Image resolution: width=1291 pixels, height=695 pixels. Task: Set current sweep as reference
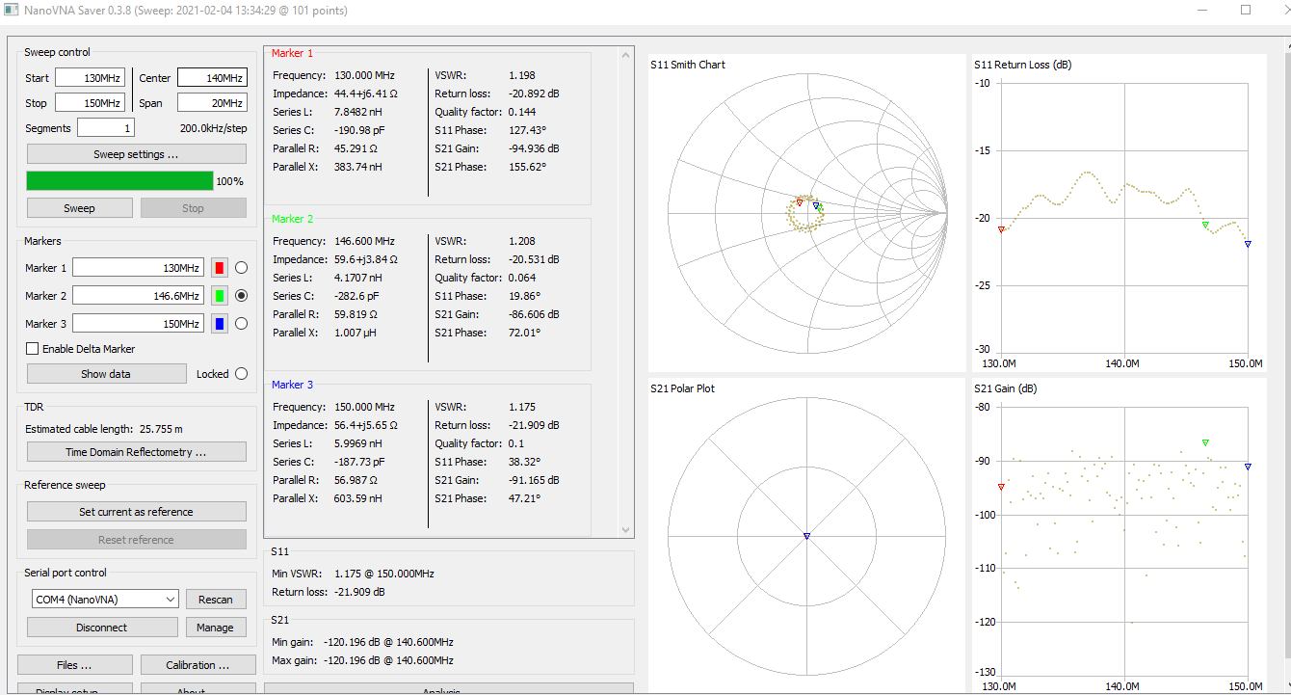point(136,511)
